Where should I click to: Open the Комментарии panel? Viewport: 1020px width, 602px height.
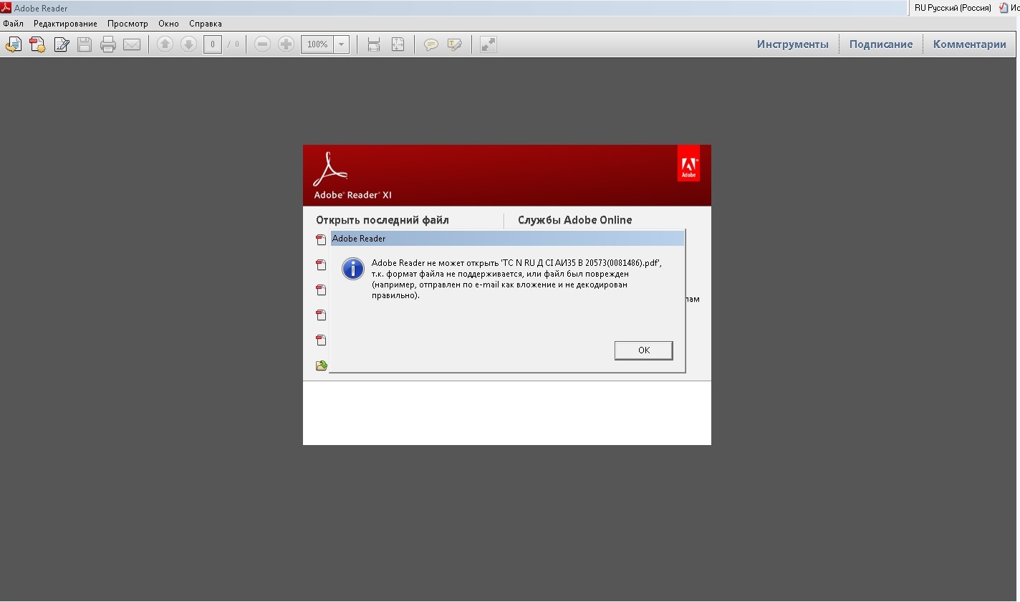coord(970,44)
